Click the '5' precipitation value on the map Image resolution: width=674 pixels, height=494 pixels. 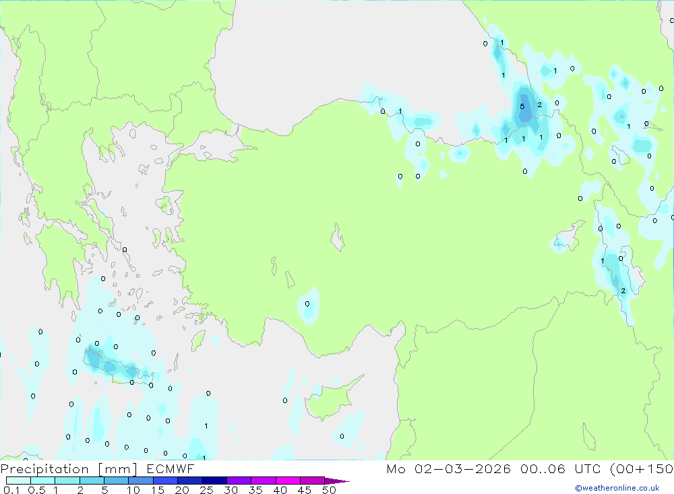[x=522, y=106]
